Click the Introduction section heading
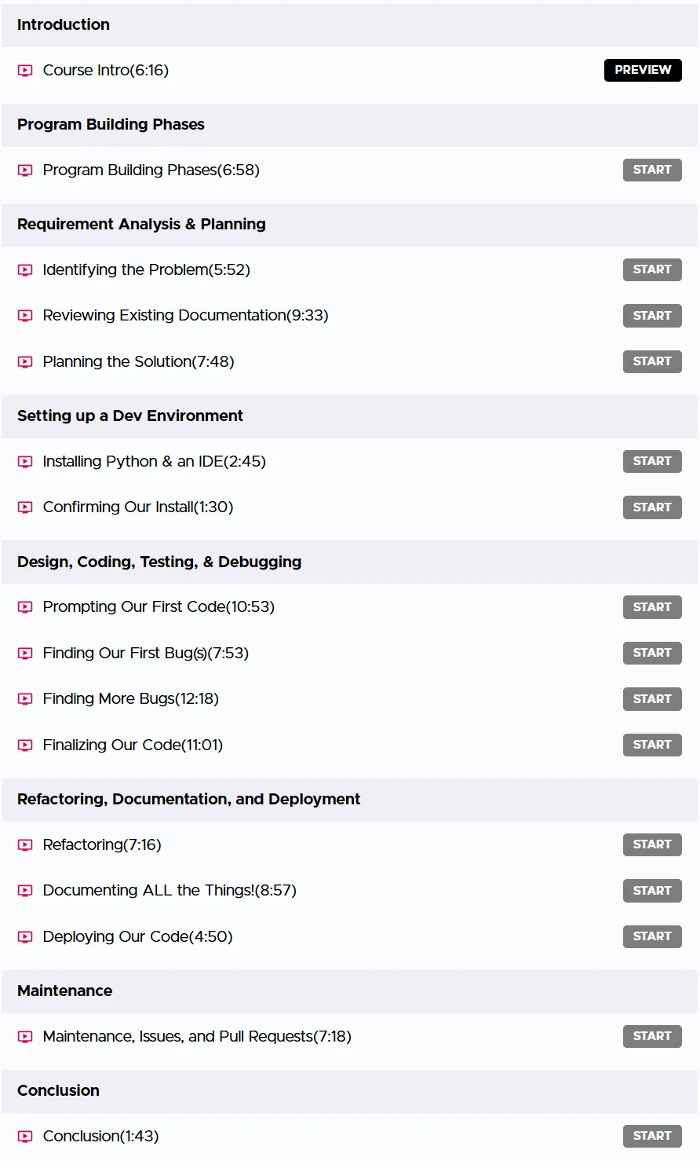Image resolution: width=700 pixels, height=1161 pixels. coord(64,25)
